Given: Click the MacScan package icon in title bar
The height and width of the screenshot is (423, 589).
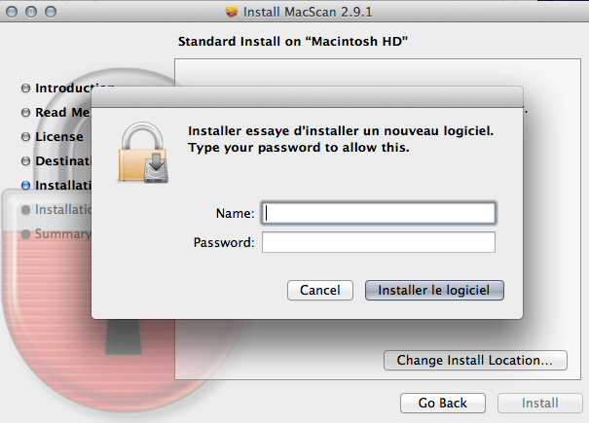Looking at the screenshot, I should pos(232,12).
